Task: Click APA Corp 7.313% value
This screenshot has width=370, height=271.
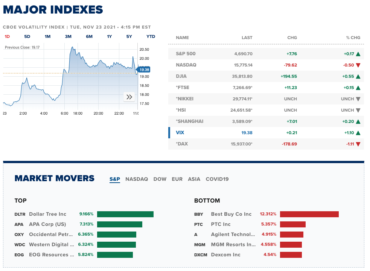Action: [86, 224]
